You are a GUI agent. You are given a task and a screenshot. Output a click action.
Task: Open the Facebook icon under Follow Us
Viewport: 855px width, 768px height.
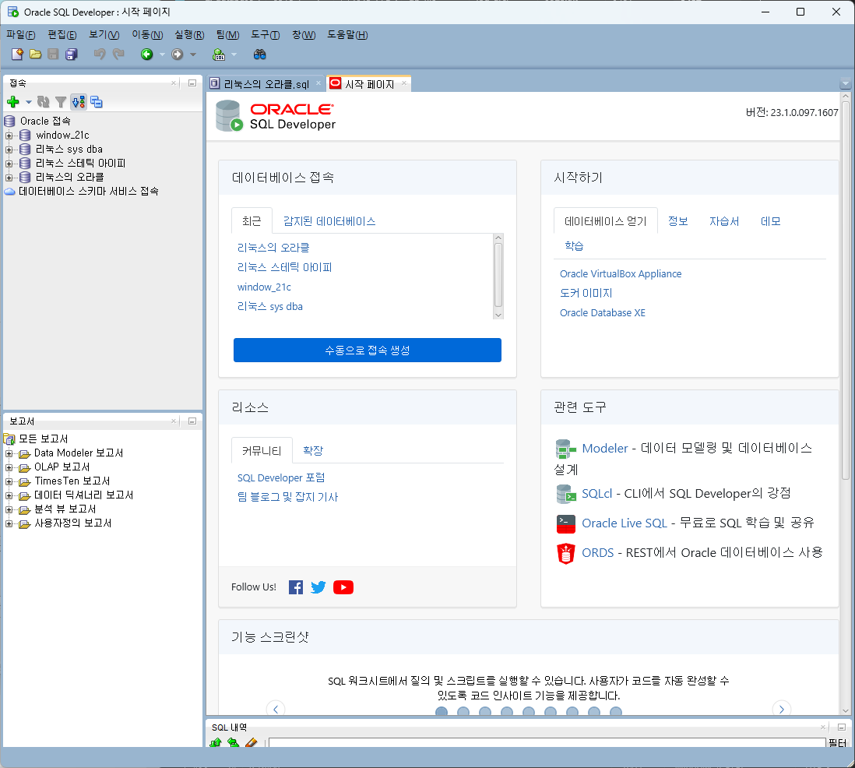tap(296, 587)
